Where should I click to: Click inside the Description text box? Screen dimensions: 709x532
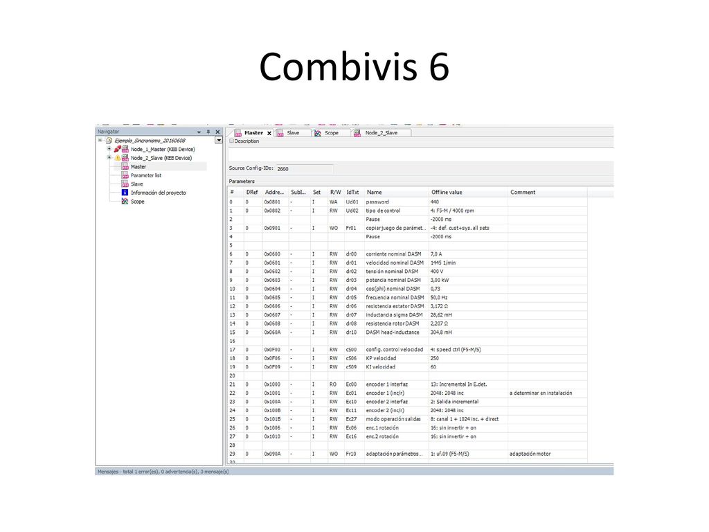click(x=420, y=154)
